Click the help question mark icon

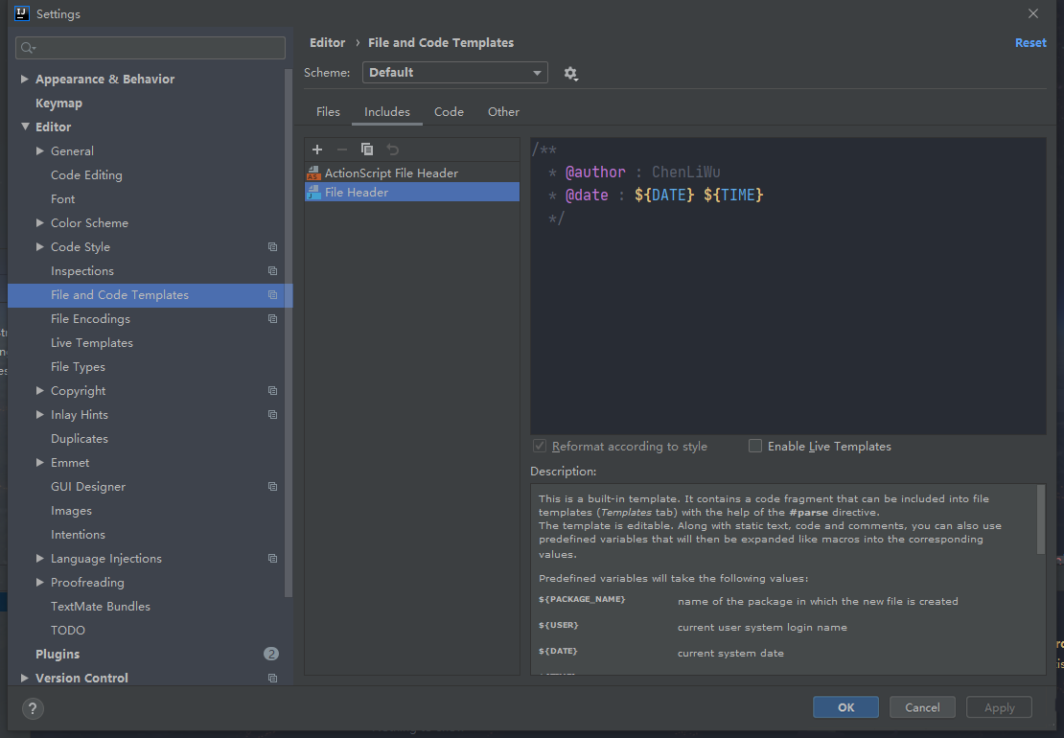coord(34,708)
